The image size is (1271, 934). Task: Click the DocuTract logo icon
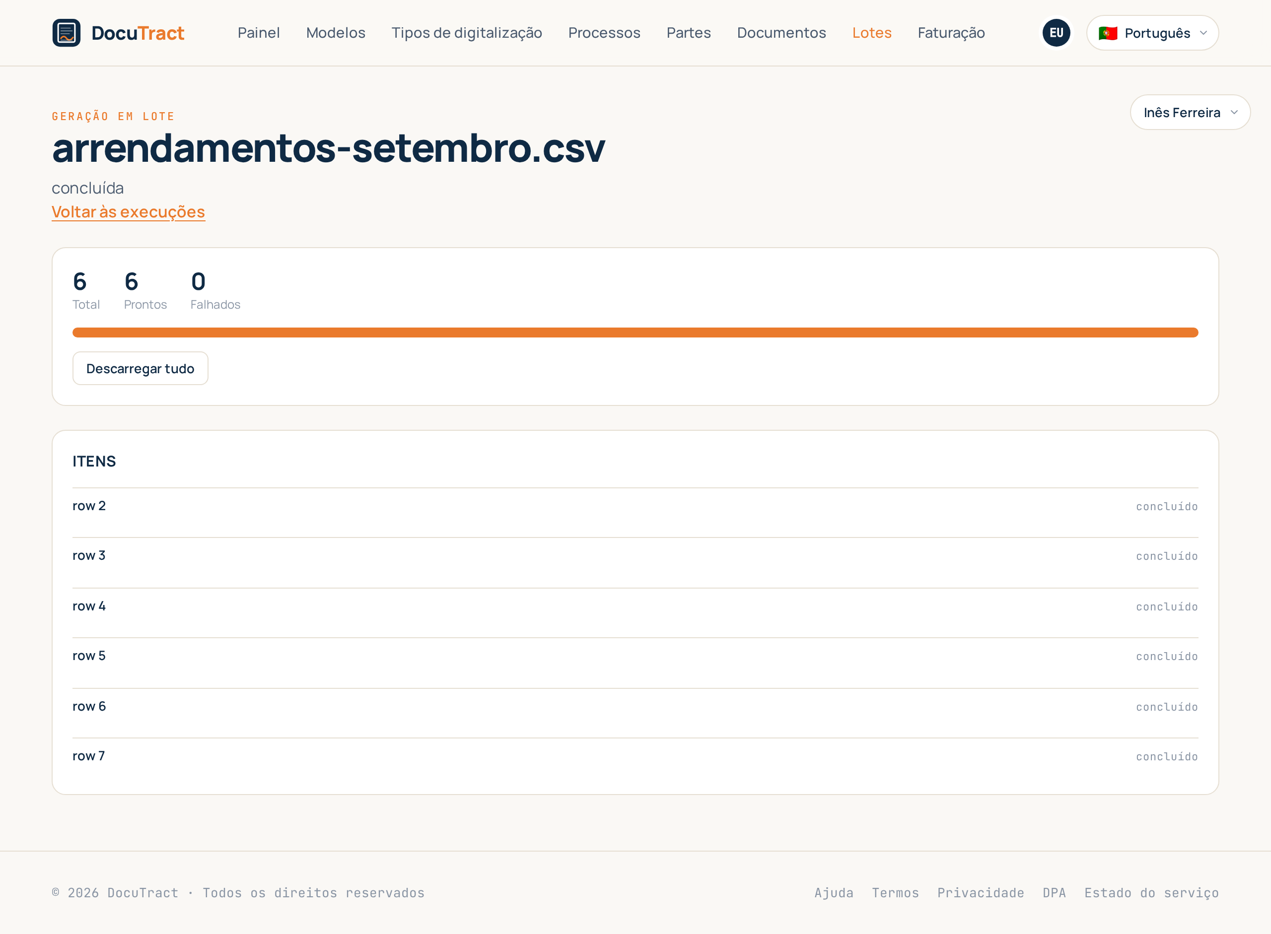point(66,33)
